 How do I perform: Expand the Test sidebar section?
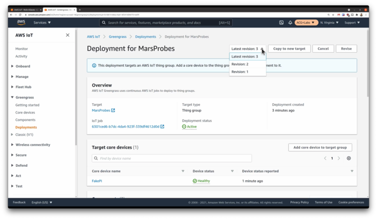click(x=12, y=186)
